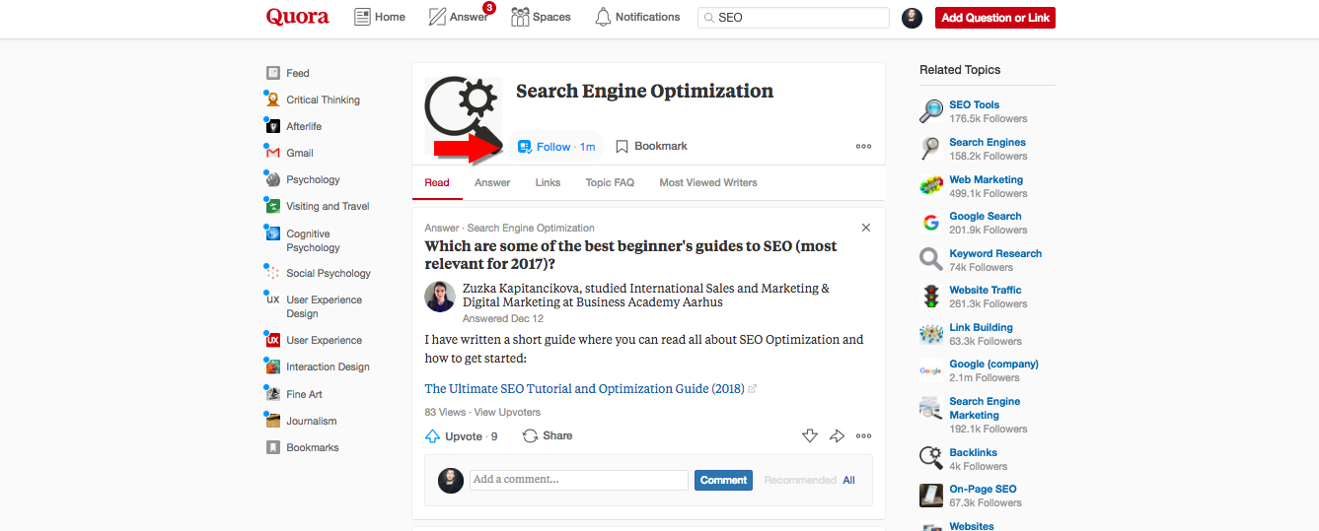Switch to the Topic FAQ tab
Screen dimensions: 1319x531
click(x=610, y=182)
